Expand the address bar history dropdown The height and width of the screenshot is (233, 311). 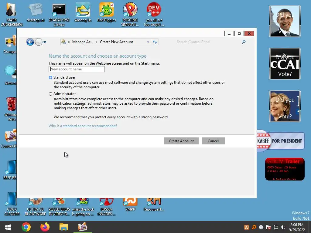[x=148, y=42]
